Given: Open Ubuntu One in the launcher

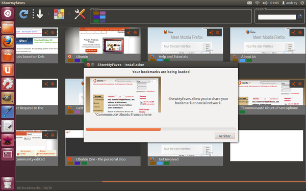Looking at the screenshot, I should (8, 70).
